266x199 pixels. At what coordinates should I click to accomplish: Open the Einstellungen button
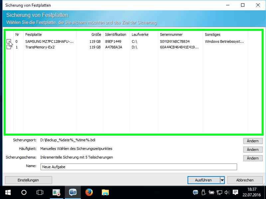(x=28, y=180)
